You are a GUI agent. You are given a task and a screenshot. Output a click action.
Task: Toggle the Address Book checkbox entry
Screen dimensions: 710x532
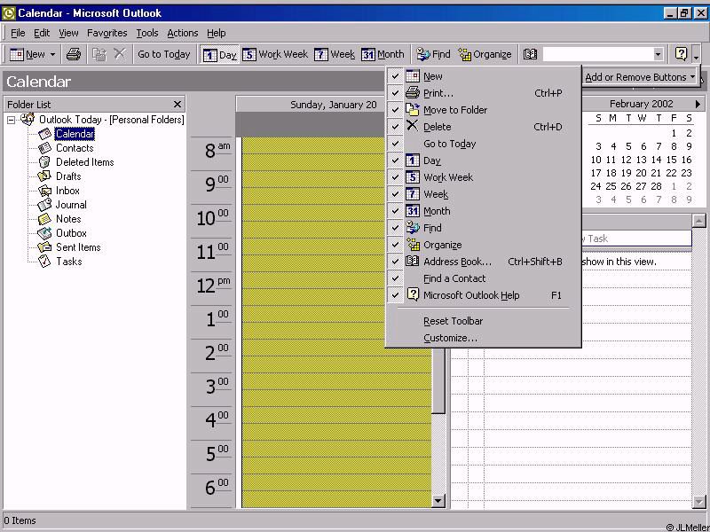(x=456, y=262)
